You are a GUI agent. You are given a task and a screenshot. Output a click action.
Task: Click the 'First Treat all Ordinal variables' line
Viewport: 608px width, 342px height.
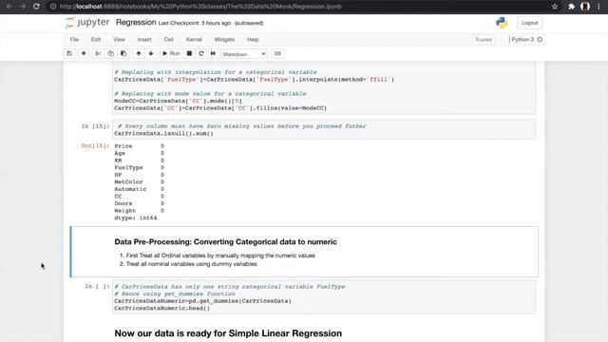pyautogui.click(x=220, y=256)
